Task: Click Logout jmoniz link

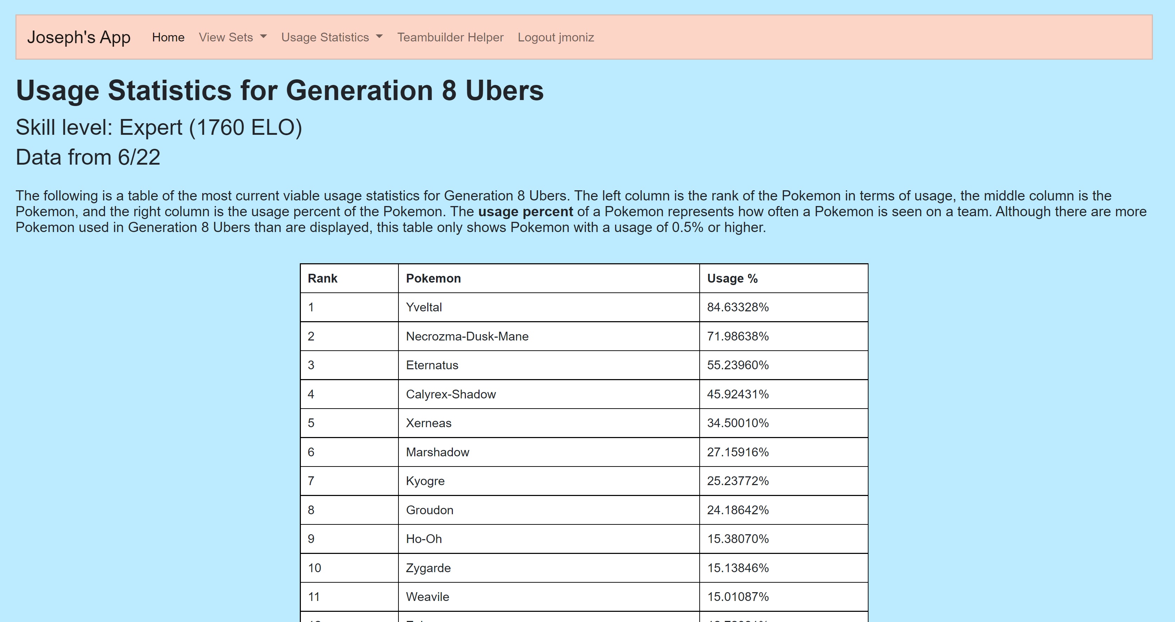Action: (555, 38)
